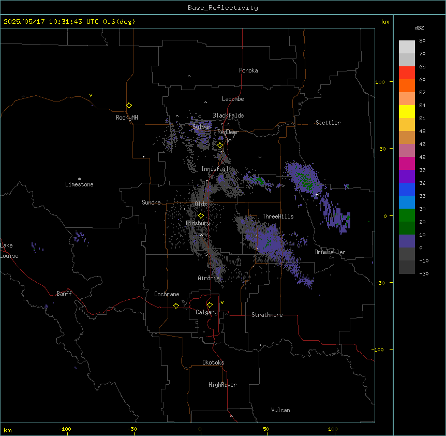Click the Innisfail label
Screen dimensions: 446x436
coord(215,169)
